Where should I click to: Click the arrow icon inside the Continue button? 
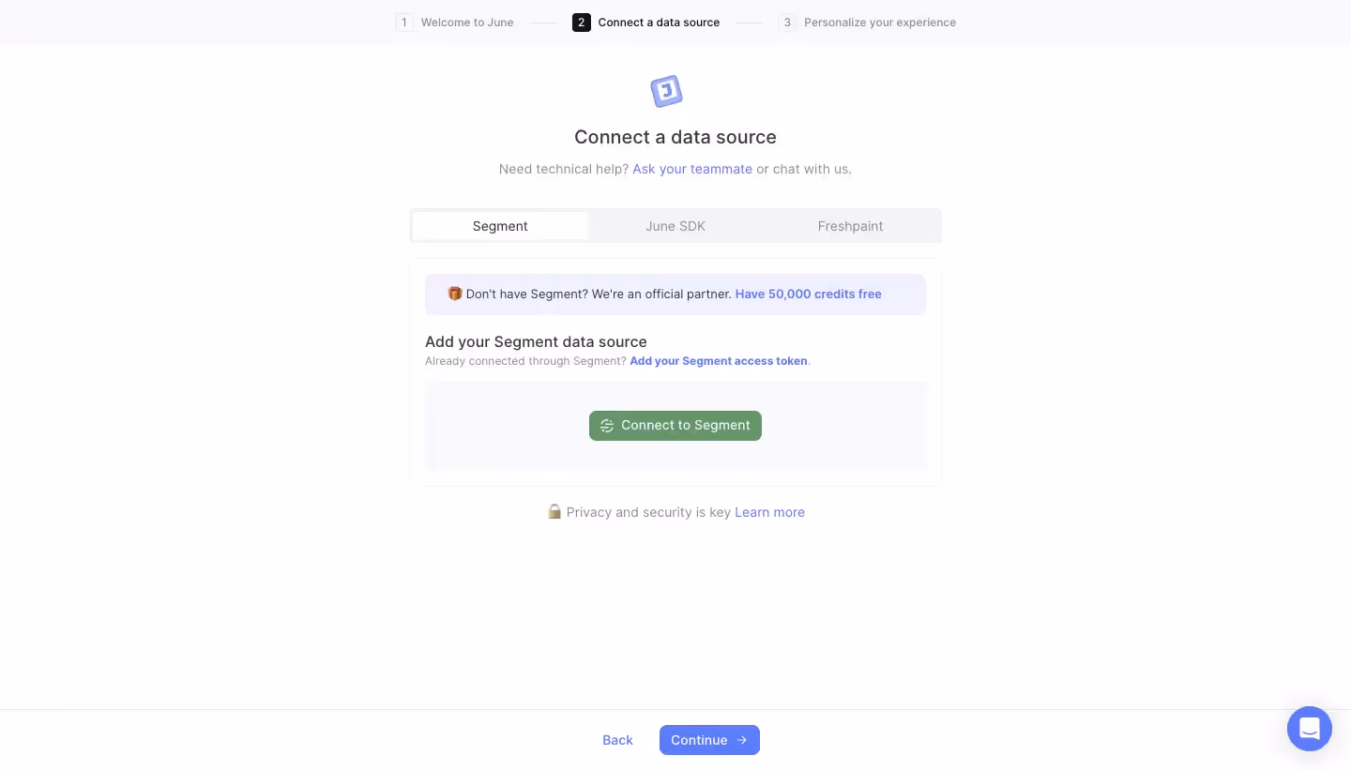point(741,740)
